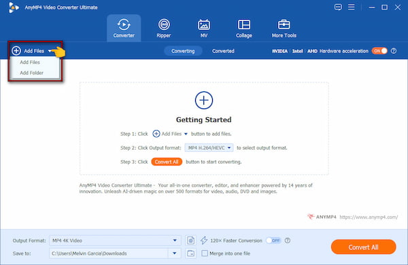Open the output folder browse icon
The width and height of the screenshot is (408, 265).
pos(190,253)
